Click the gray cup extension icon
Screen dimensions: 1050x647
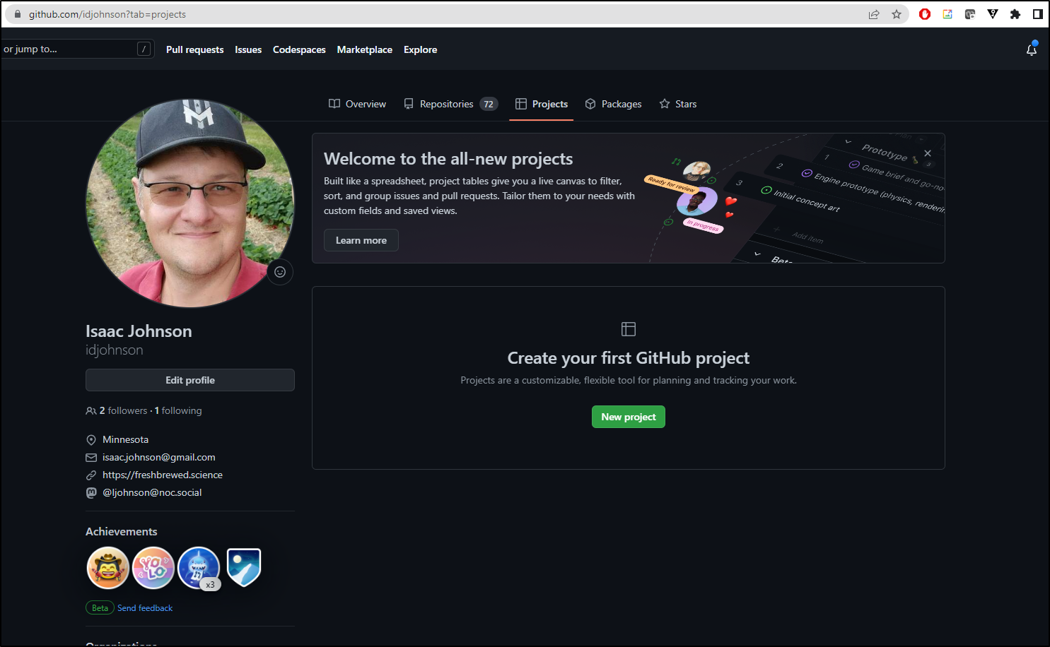pos(970,14)
